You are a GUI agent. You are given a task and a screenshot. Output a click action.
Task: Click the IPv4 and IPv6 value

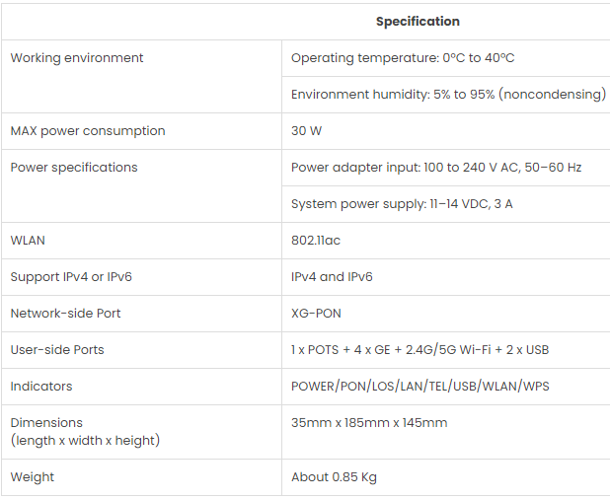point(332,277)
